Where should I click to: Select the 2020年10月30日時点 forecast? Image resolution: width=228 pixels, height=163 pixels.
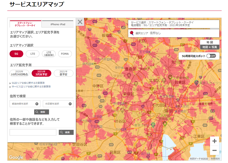point(19,73)
